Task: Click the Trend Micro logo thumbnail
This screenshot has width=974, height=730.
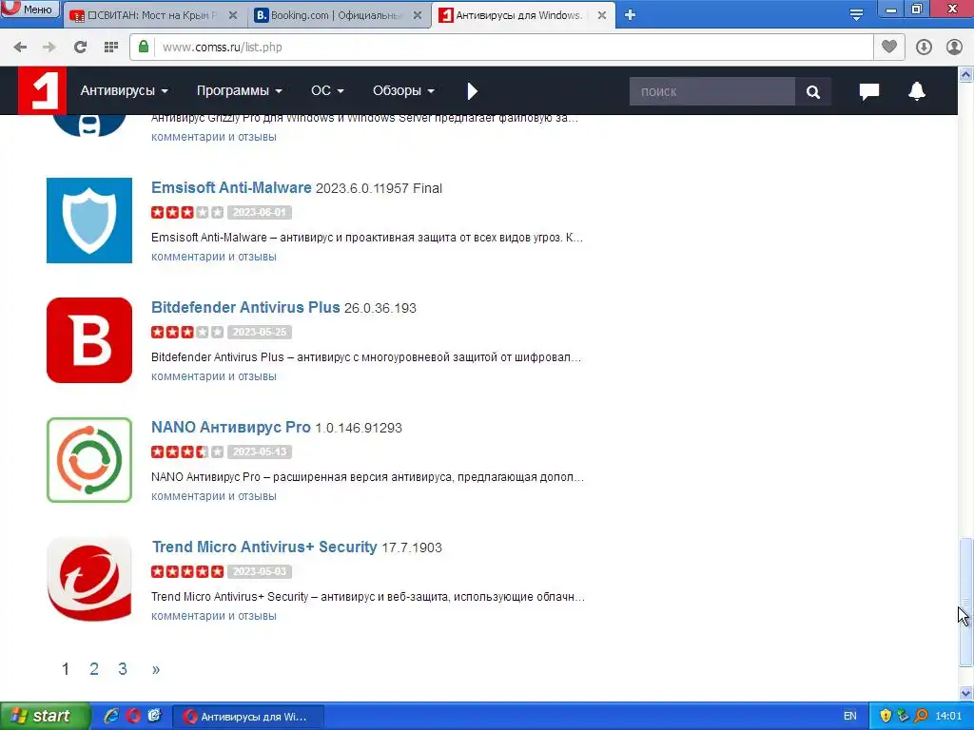Action: [x=89, y=580]
